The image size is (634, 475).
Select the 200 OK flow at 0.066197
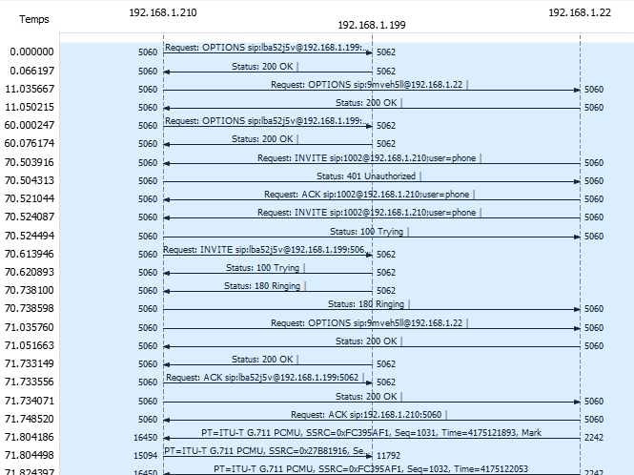pyautogui.click(x=264, y=67)
